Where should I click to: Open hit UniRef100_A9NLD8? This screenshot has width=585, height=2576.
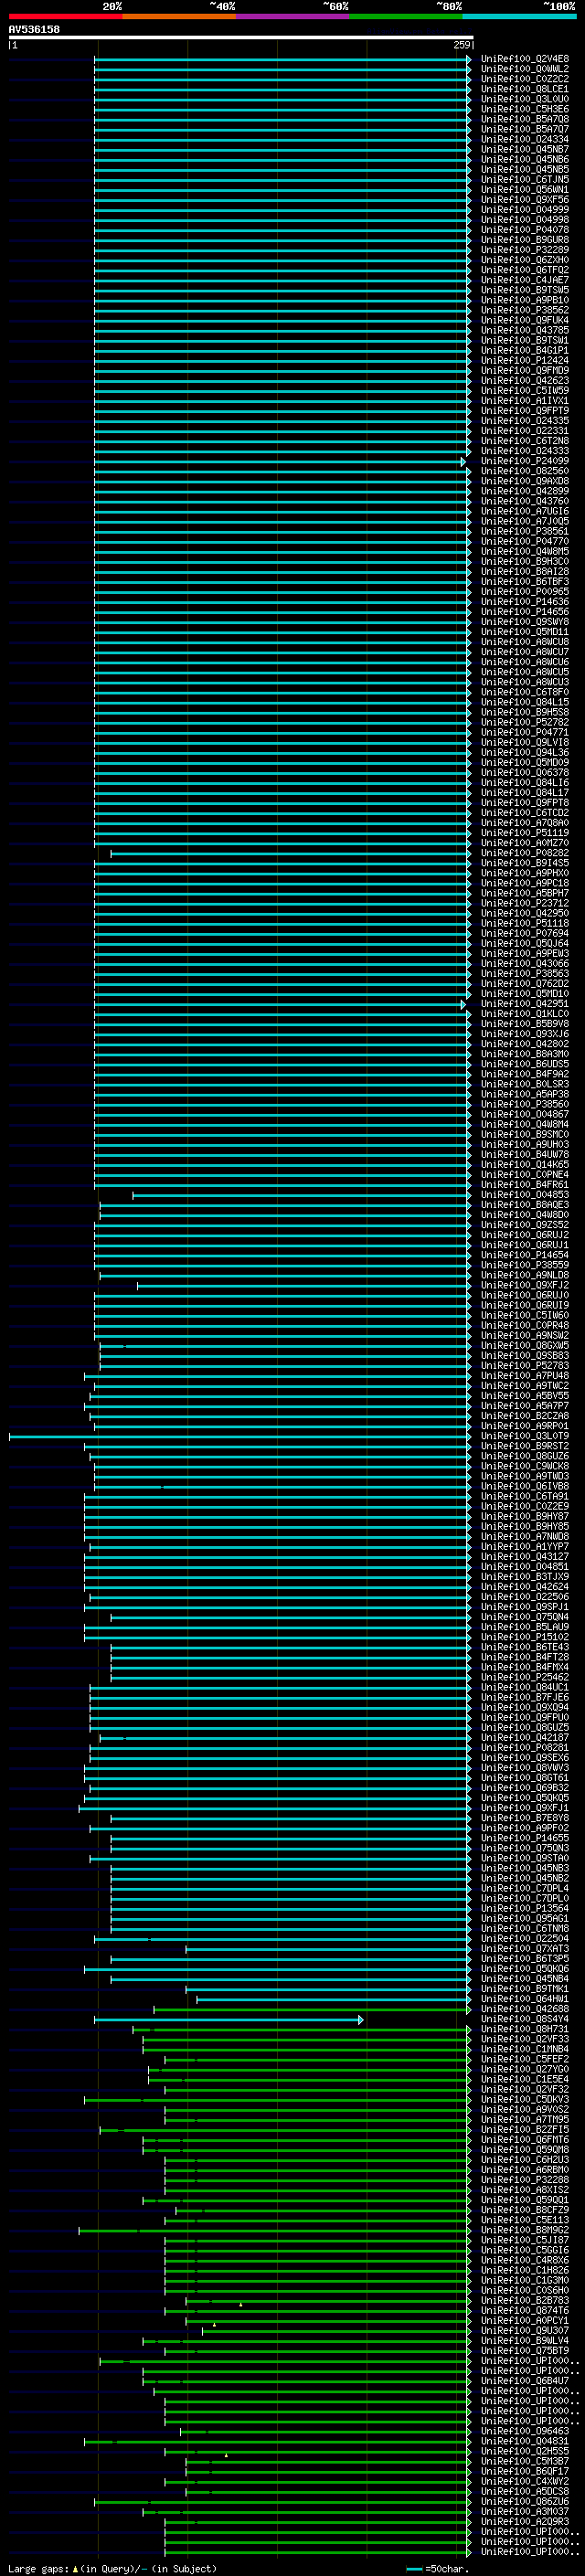[x=525, y=1275]
